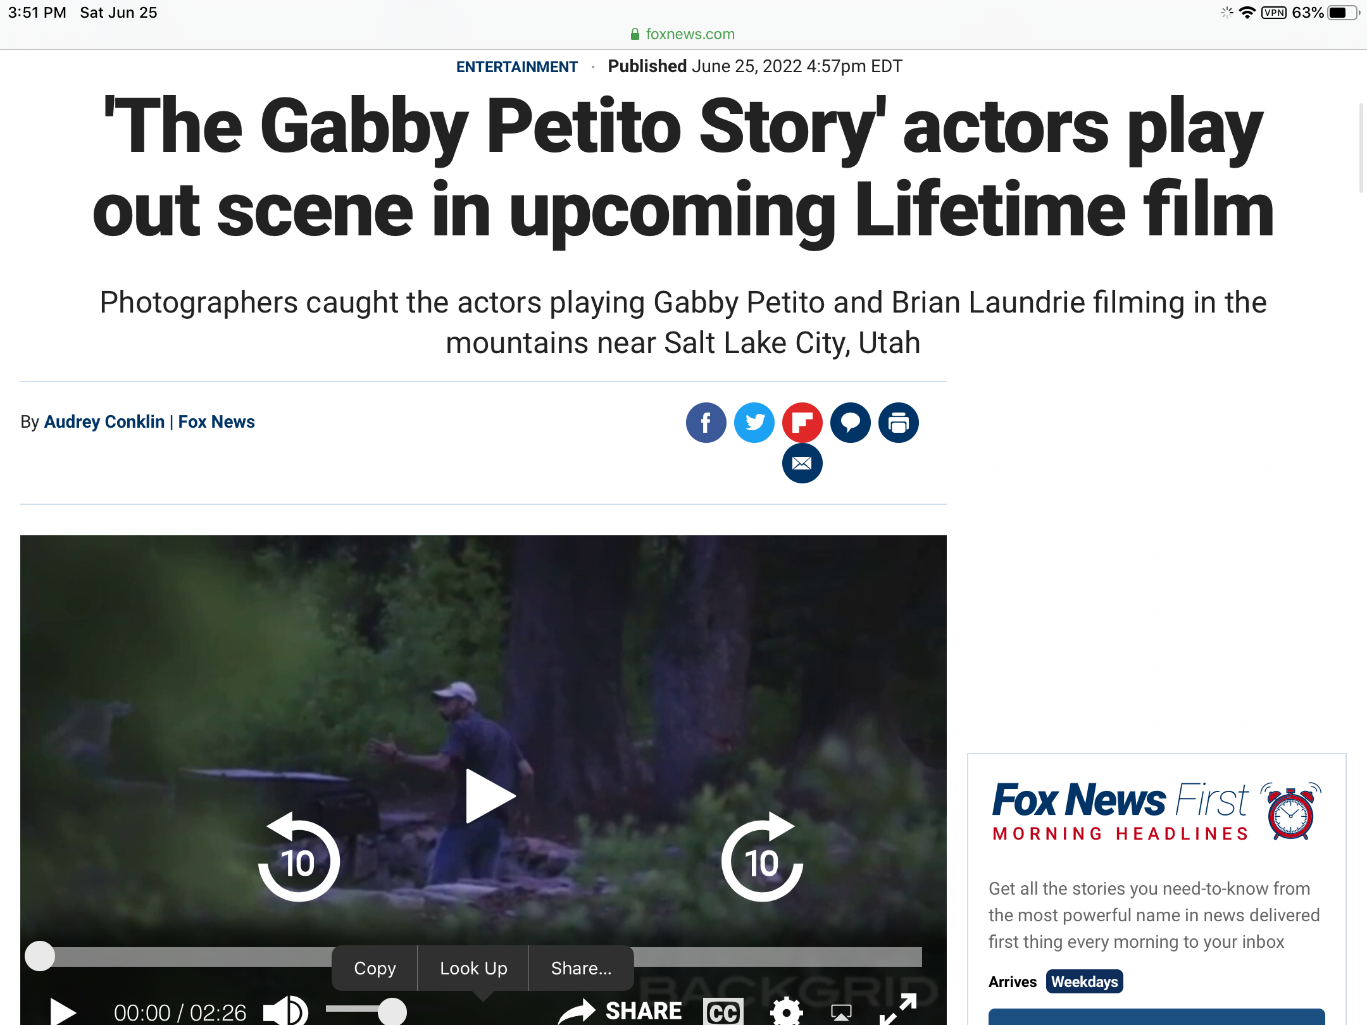This screenshot has width=1367, height=1025.
Task: Skip forward 10 seconds in video
Action: [762, 857]
